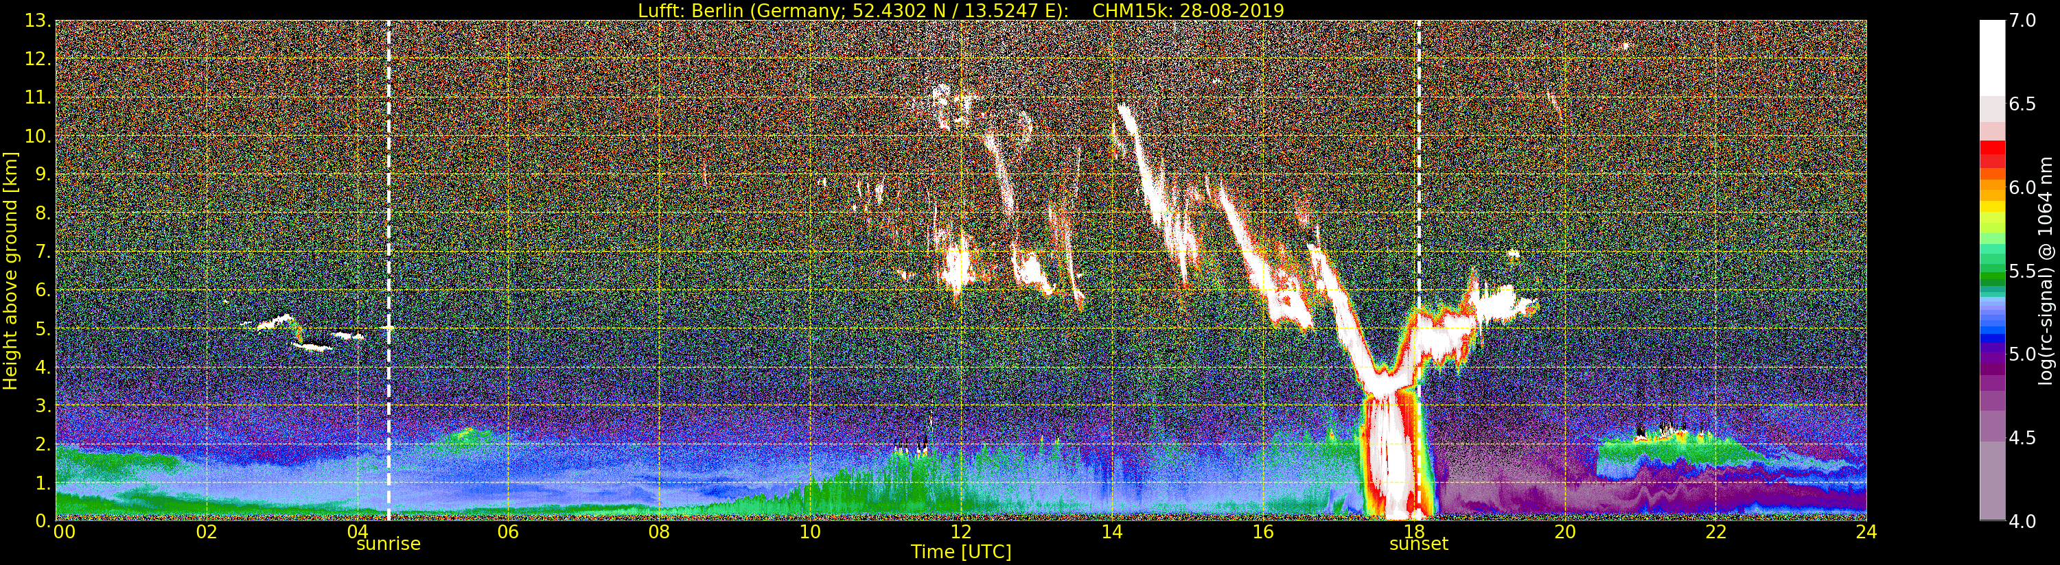Click the x-axis tick label '18'
This screenshot has width=2060, height=565.
pyautogui.click(x=1413, y=532)
